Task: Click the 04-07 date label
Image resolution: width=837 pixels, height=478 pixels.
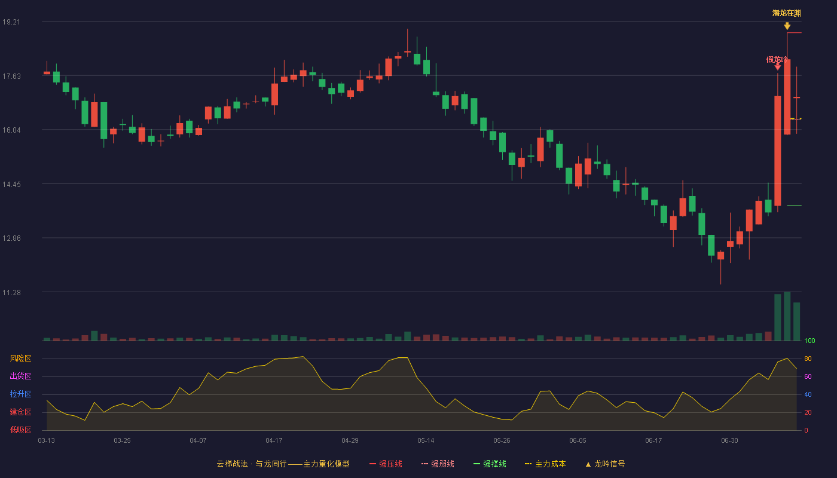Action: tap(198, 440)
